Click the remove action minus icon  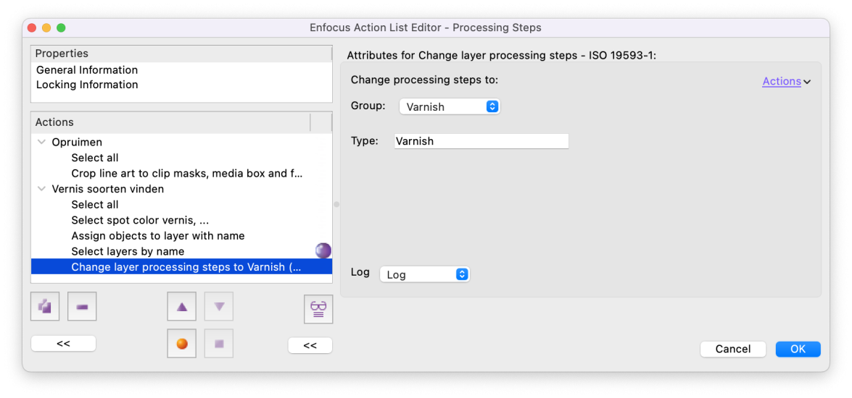(82, 307)
